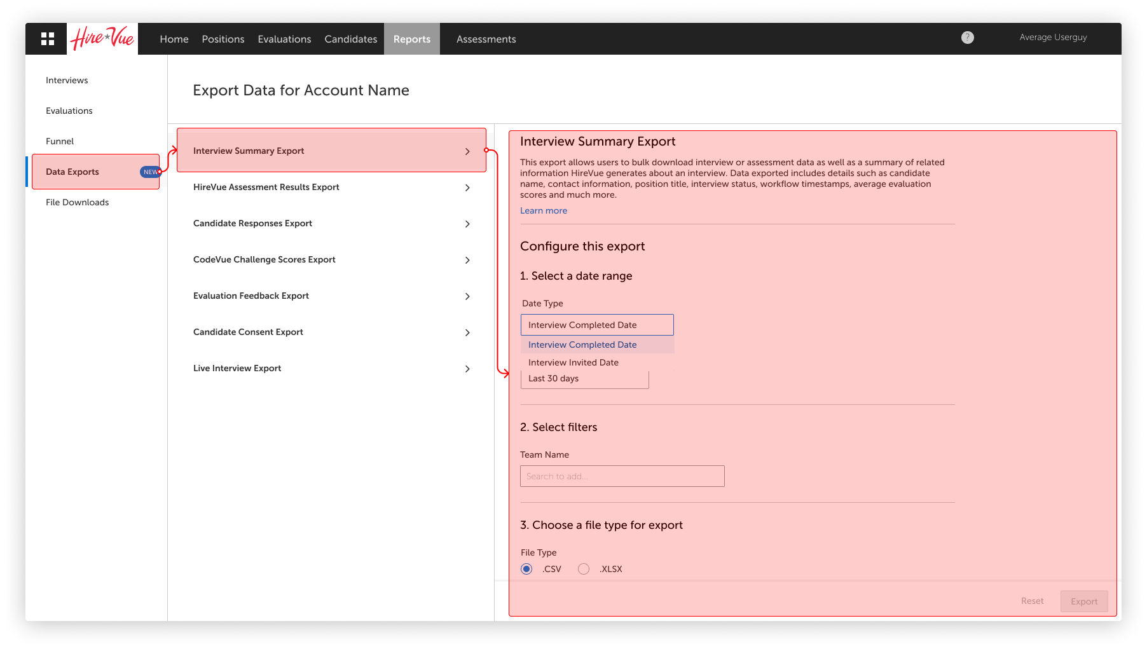The image size is (1147, 649).
Task: Select CodeVue Challenge Scores Export label
Action: point(264,259)
